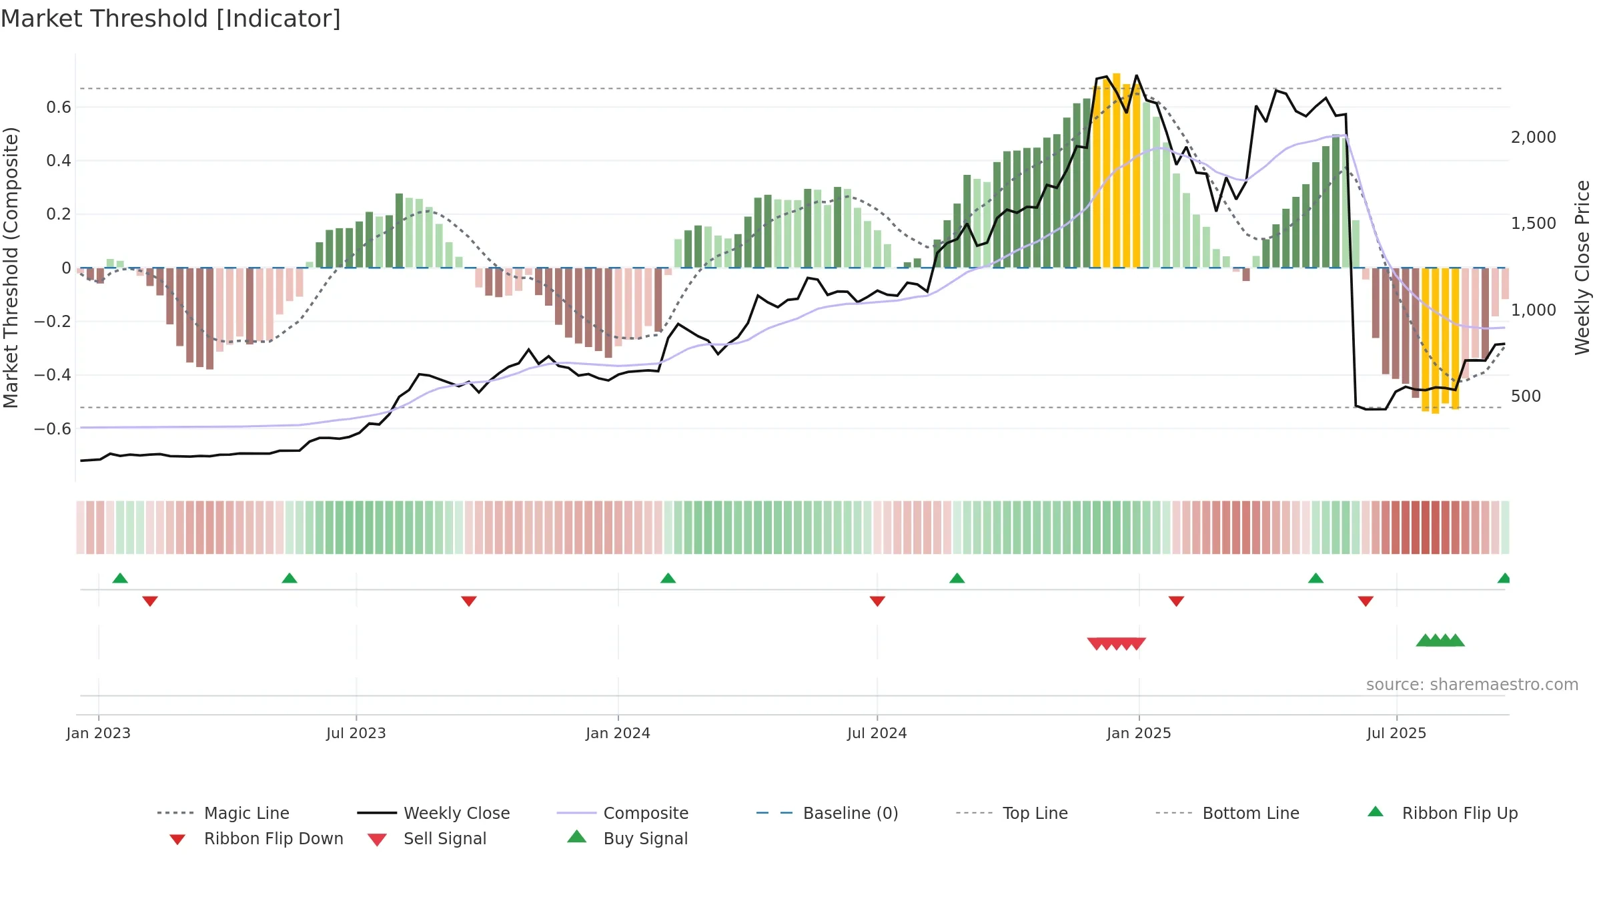Click the 500 price tick label
This screenshot has height=901, width=1601.
[1526, 396]
